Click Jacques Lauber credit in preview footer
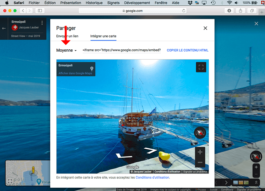Viewport: 265px width, 191px height. pyautogui.click(x=141, y=172)
